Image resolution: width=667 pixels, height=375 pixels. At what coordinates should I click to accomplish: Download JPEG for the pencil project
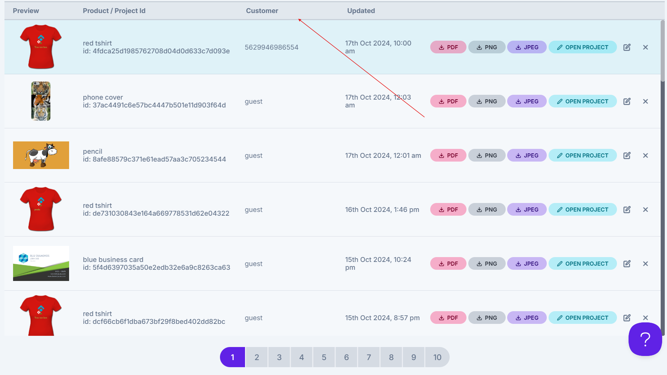[x=527, y=156]
